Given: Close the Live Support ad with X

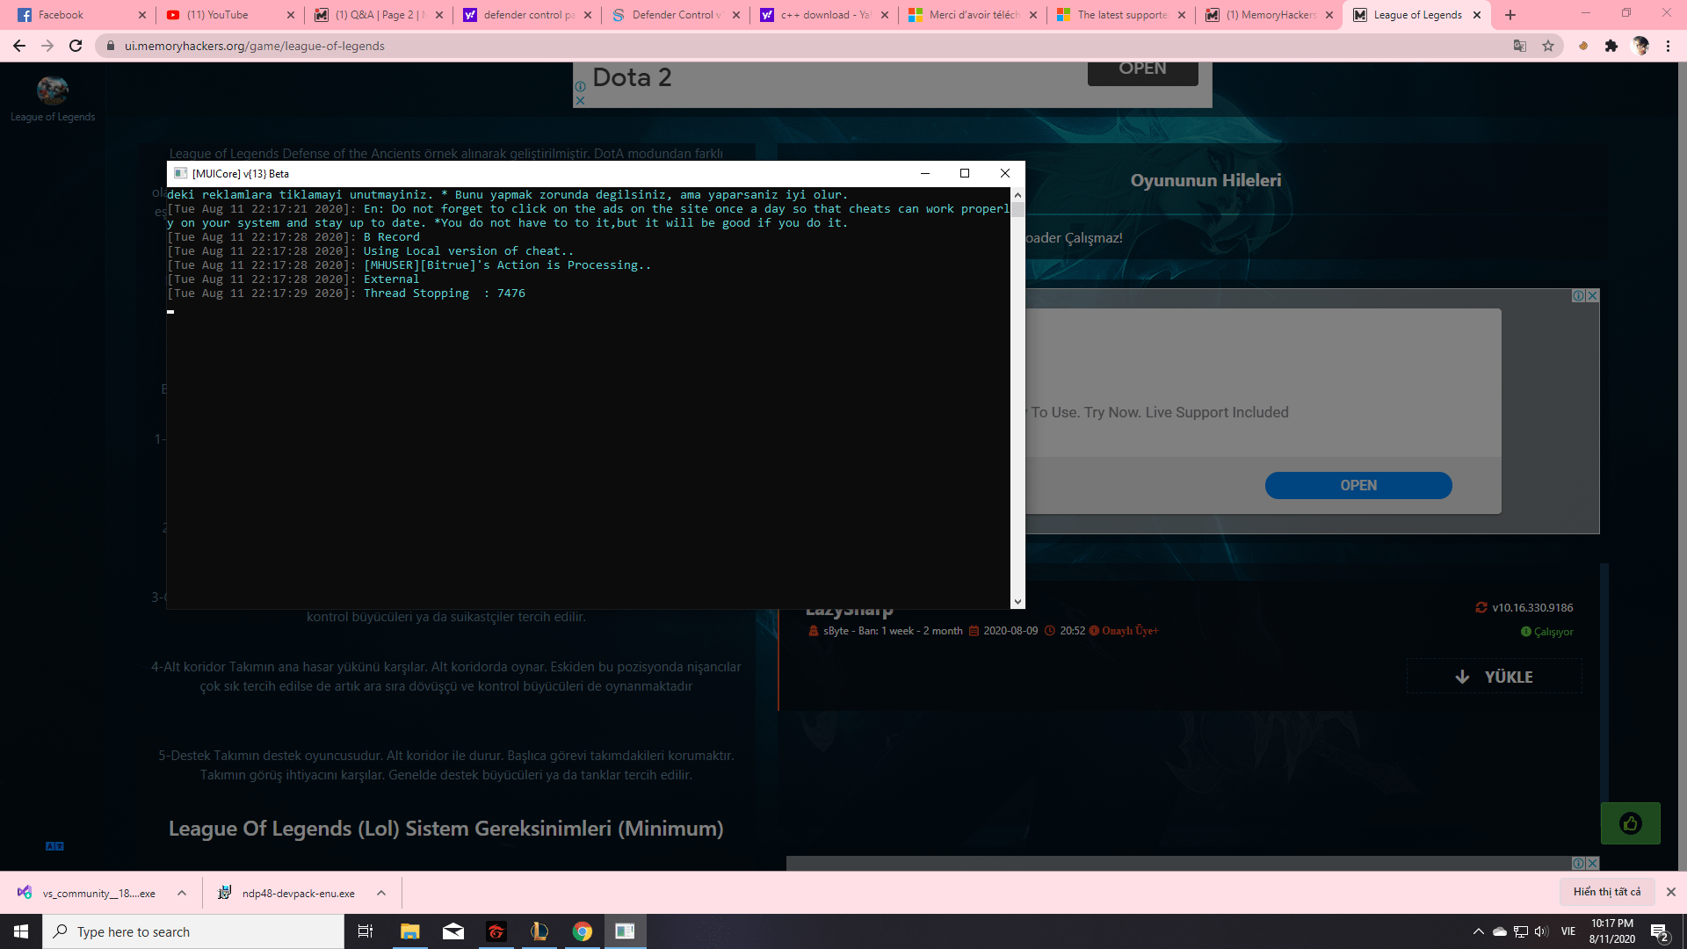Looking at the screenshot, I should 1593,296.
